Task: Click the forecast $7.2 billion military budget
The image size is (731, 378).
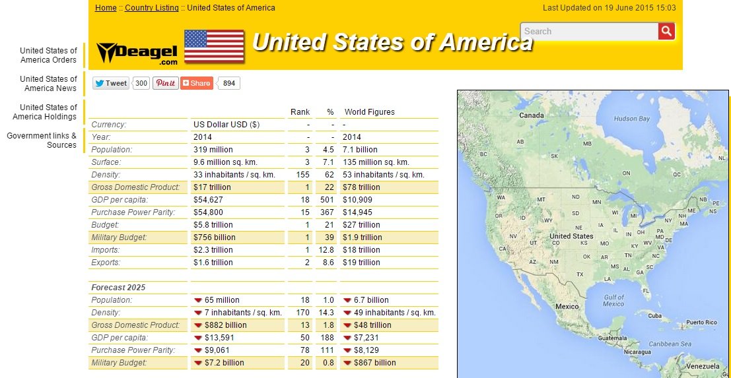Action: [x=225, y=363]
